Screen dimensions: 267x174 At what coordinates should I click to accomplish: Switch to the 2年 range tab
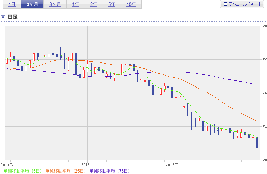[94, 5]
